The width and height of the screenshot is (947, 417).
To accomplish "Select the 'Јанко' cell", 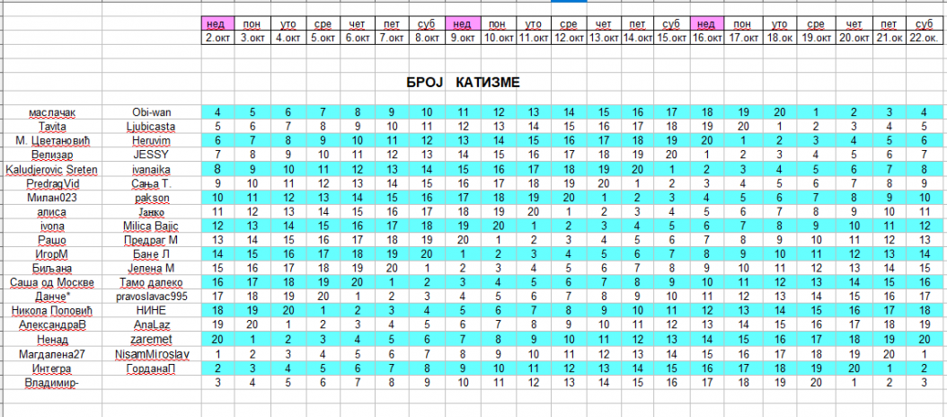I will point(152,211).
